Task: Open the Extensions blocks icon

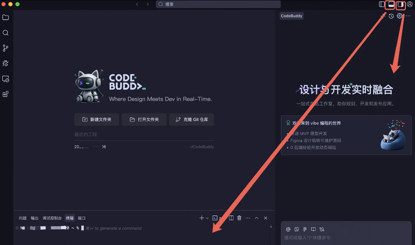Action: point(5,94)
